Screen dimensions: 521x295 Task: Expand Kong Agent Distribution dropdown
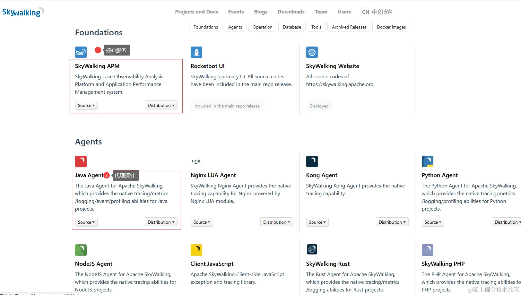[392, 222]
